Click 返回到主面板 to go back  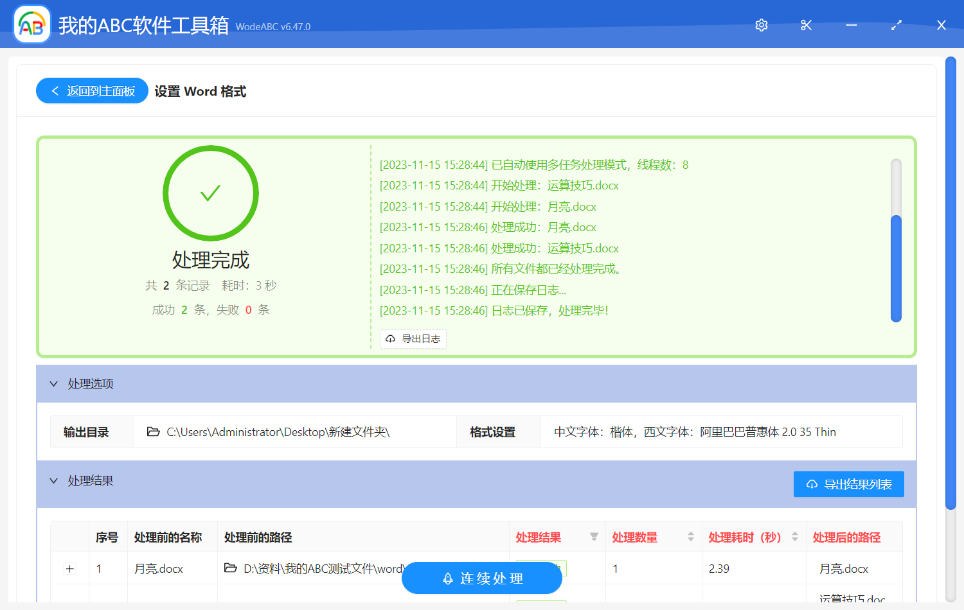tap(91, 91)
